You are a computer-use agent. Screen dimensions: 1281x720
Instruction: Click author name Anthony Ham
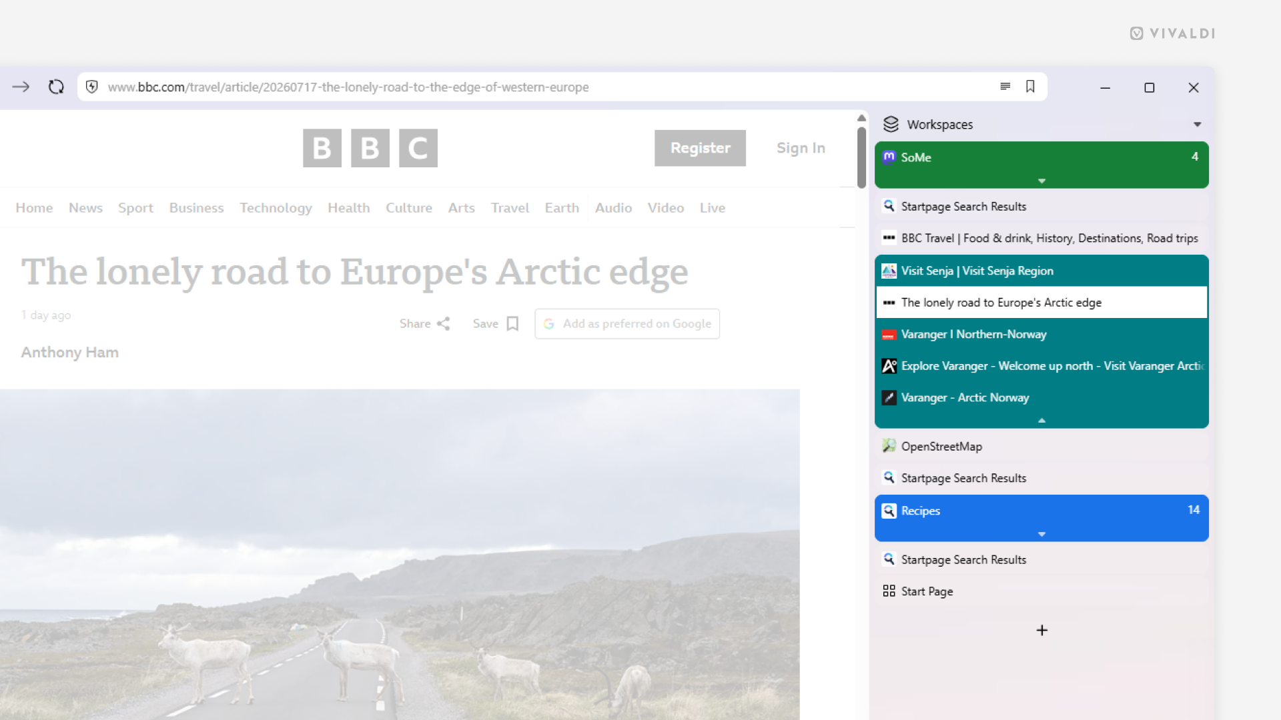[x=69, y=352]
